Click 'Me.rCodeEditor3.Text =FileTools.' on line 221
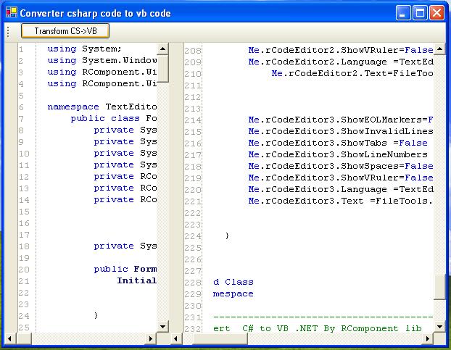The width and height of the screenshot is (451, 350). [341, 201]
